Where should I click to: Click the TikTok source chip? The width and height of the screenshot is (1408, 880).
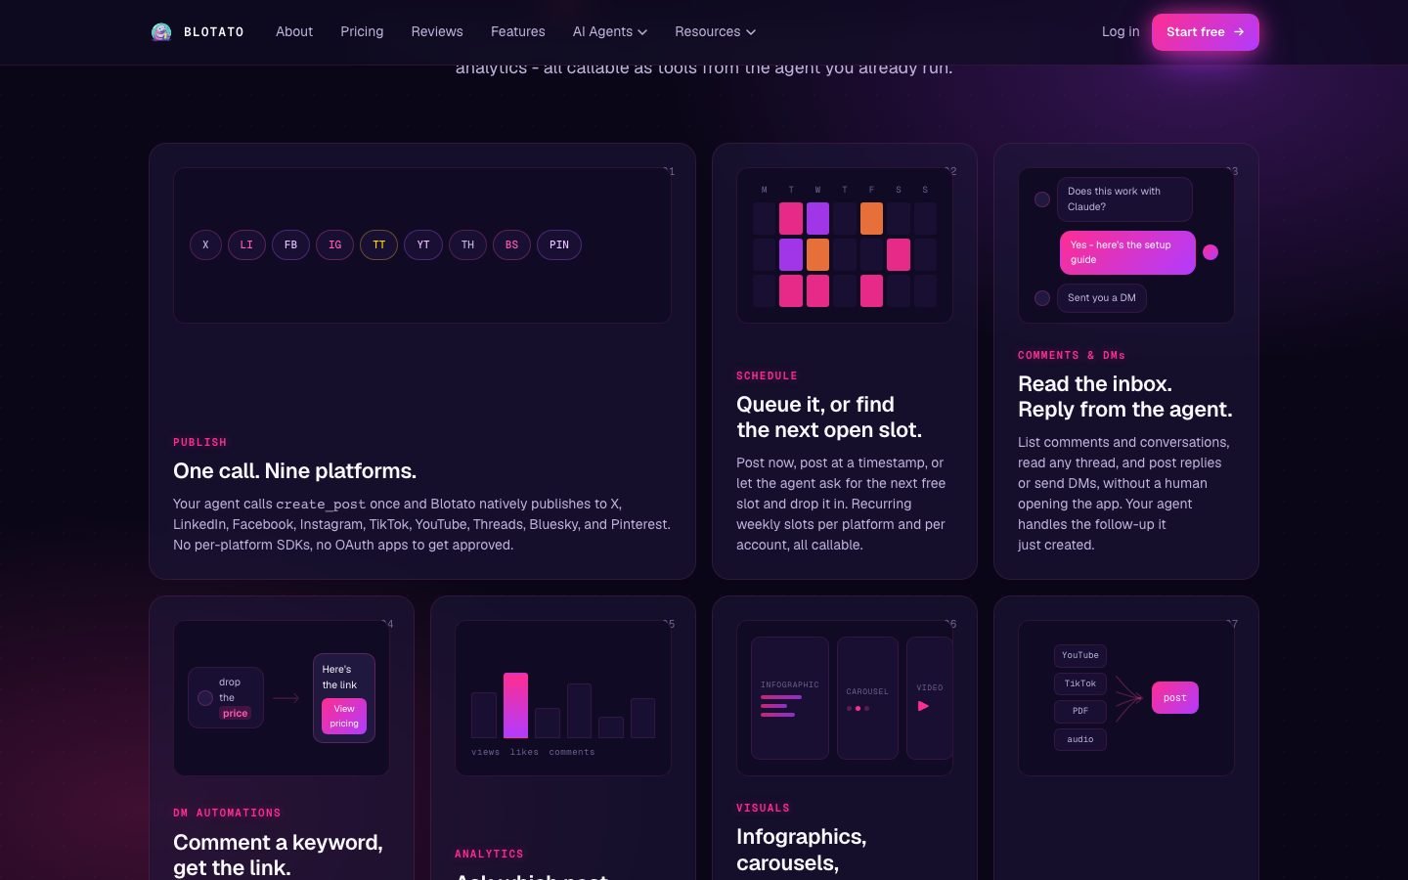(x=1080, y=683)
